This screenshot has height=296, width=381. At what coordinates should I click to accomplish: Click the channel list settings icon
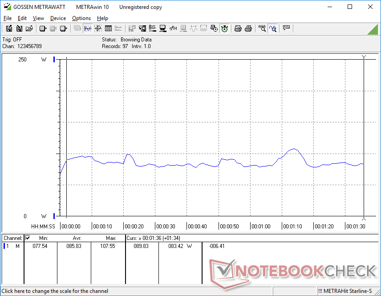pos(153,28)
